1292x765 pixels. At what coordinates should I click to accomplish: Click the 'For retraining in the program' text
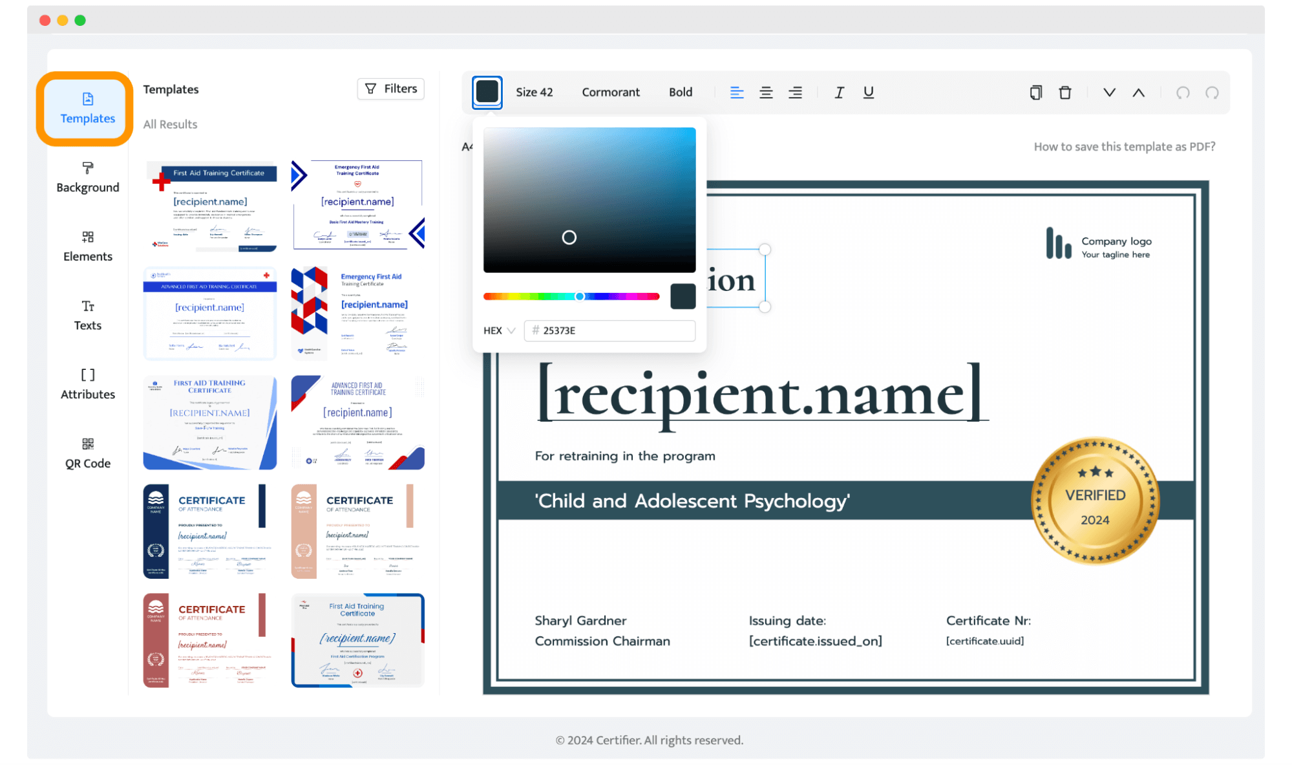pyautogui.click(x=625, y=456)
